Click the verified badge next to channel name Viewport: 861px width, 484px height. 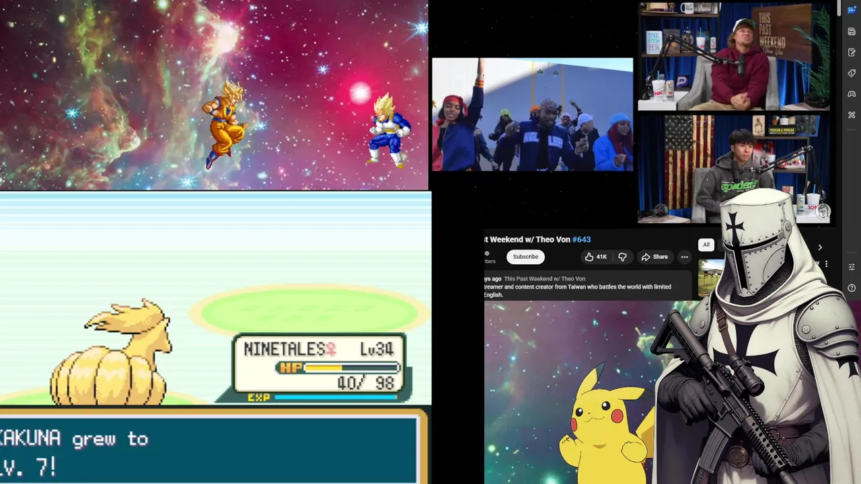click(487, 254)
